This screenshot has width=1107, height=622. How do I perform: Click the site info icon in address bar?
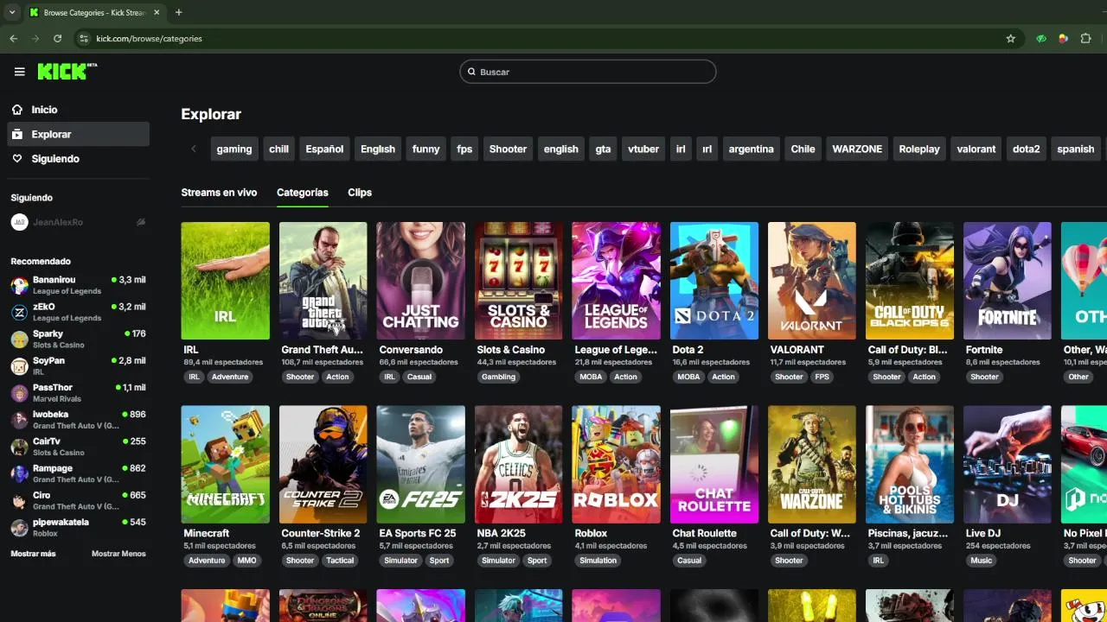click(83, 39)
